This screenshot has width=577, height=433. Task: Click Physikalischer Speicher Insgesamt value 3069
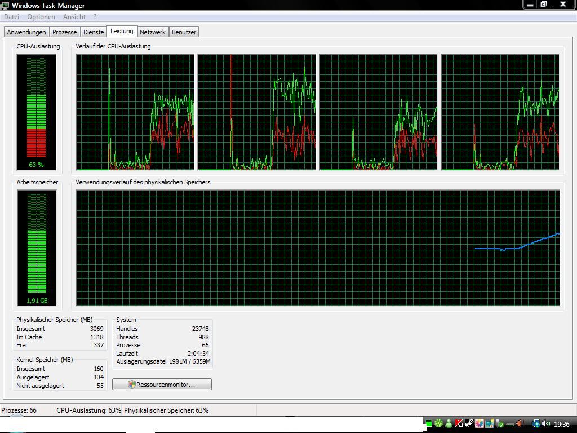[97, 329]
